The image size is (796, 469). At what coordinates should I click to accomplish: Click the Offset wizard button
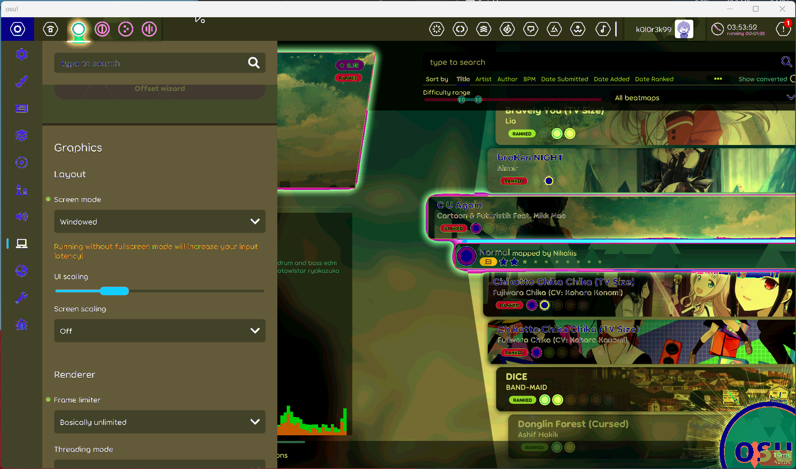[x=159, y=88]
